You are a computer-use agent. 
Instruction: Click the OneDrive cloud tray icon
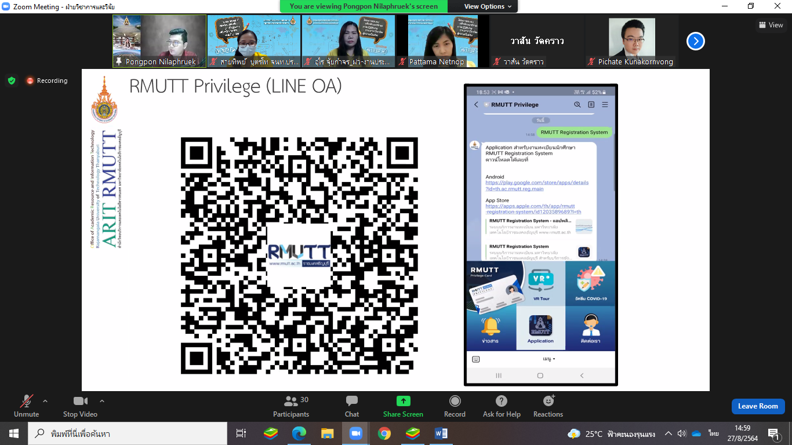tap(696, 433)
